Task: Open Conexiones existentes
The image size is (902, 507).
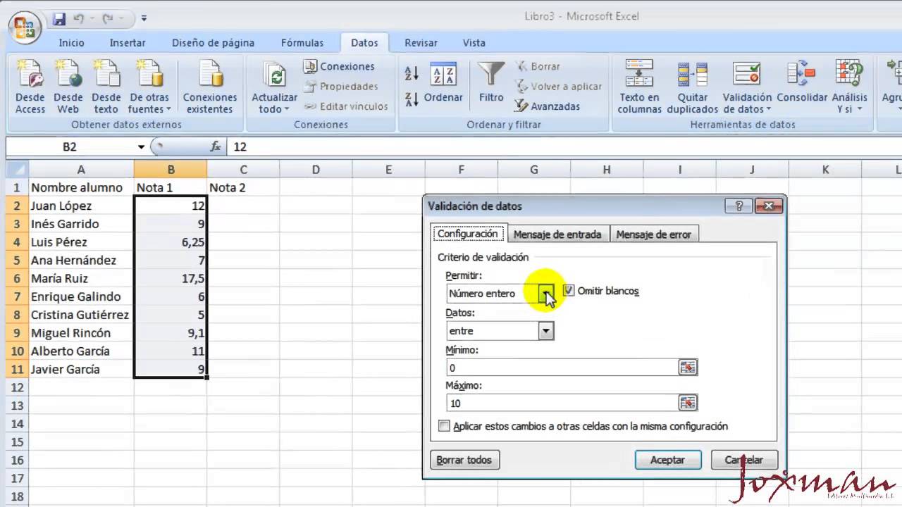Action: pos(210,87)
